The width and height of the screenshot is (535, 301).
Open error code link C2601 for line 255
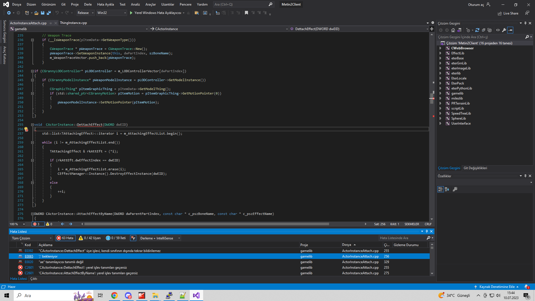[x=29, y=268]
